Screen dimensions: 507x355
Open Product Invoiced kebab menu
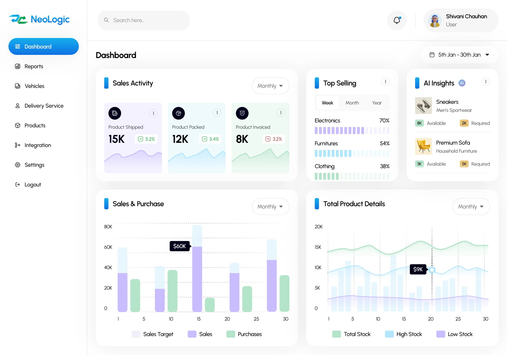click(x=281, y=112)
